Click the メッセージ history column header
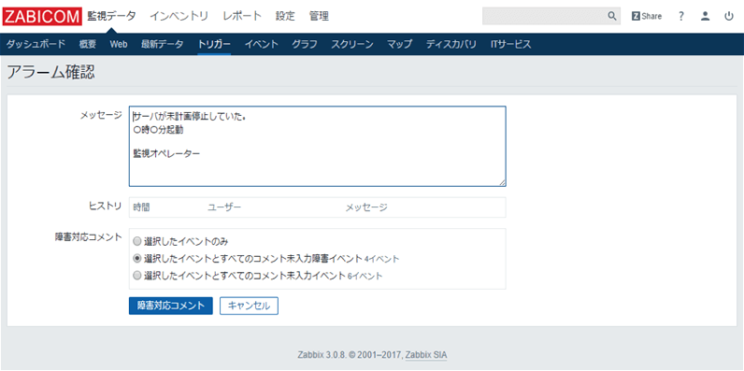This screenshot has height=371, width=744. 366,207
